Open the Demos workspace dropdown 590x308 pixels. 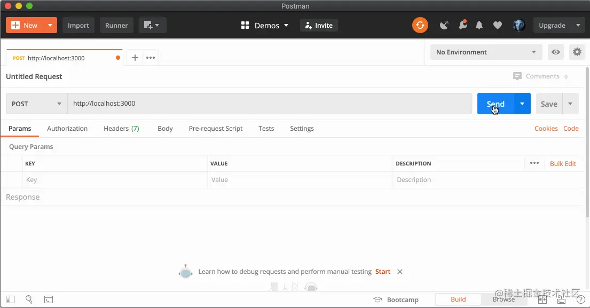265,25
